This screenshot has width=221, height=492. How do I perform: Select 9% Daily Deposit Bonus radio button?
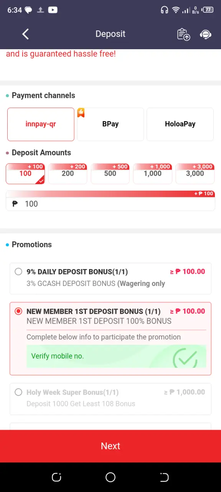click(18, 272)
